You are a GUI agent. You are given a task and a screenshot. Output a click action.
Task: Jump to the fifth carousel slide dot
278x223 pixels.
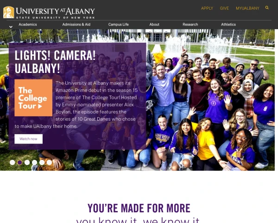(42, 162)
